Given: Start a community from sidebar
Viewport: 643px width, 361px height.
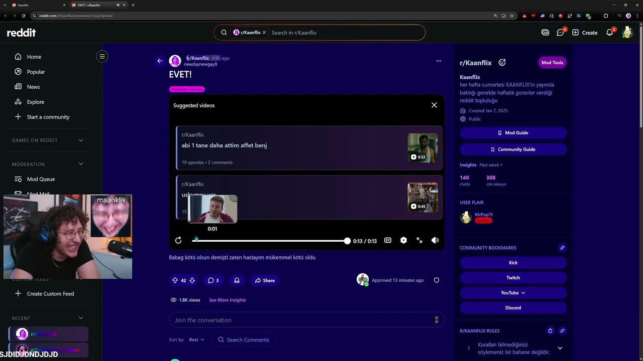Looking at the screenshot, I should click(49, 117).
